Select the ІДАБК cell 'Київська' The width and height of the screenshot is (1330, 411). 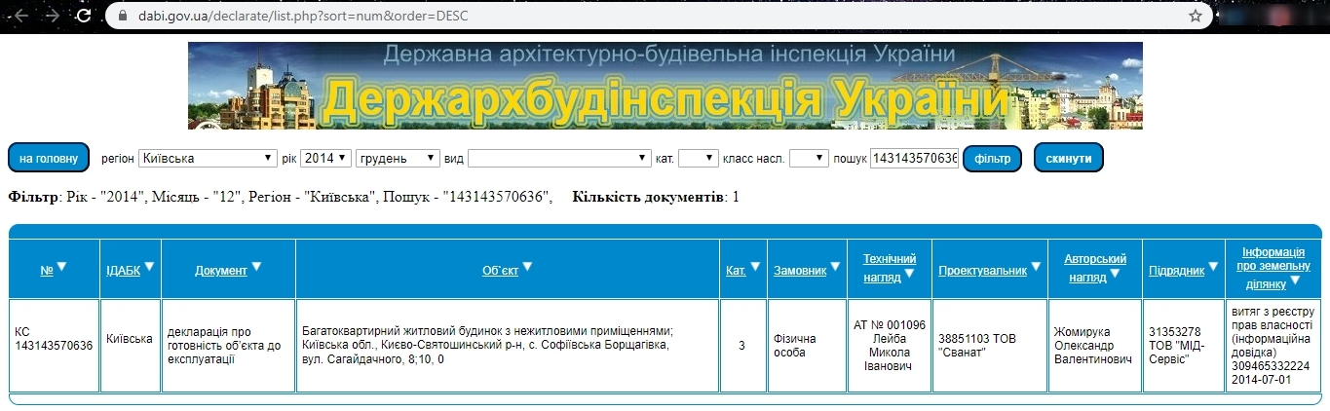pyautogui.click(x=131, y=346)
